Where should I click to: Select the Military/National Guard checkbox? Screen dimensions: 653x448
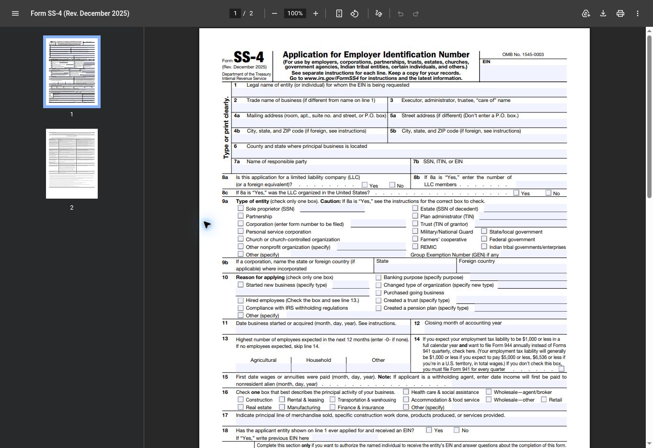pos(415,231)
